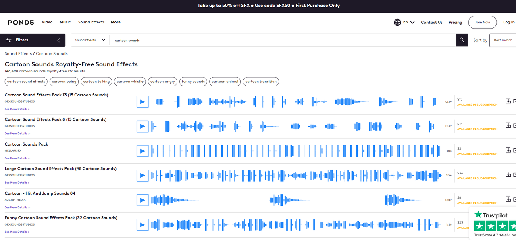The image size is (516, 240).
Task: See Item Details for Cartoon Sounds Pack
Action: tap(17, 158)
